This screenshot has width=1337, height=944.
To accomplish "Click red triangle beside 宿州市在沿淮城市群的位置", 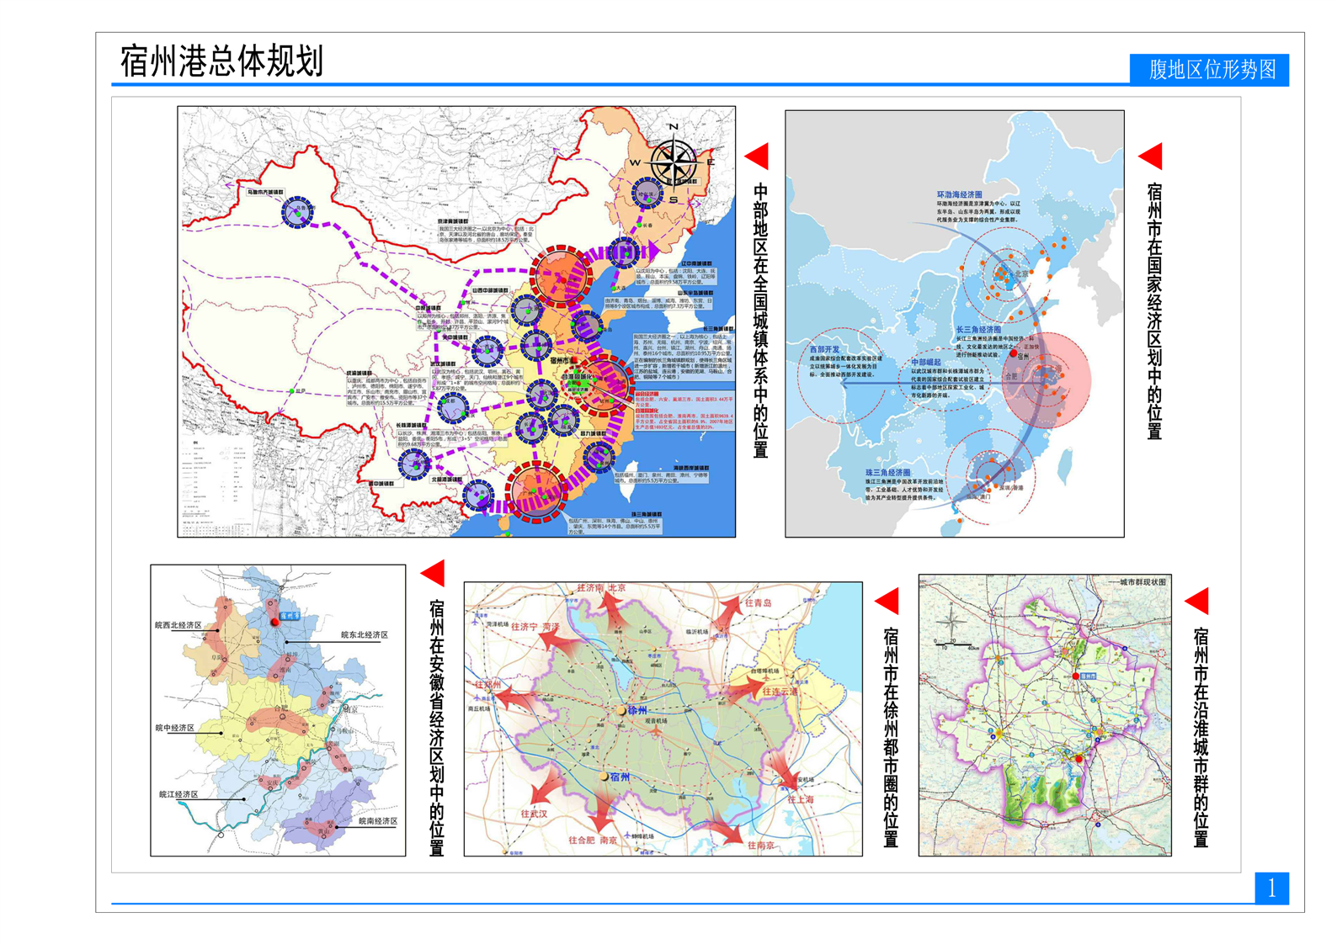I will click(x=1197, y=601).
